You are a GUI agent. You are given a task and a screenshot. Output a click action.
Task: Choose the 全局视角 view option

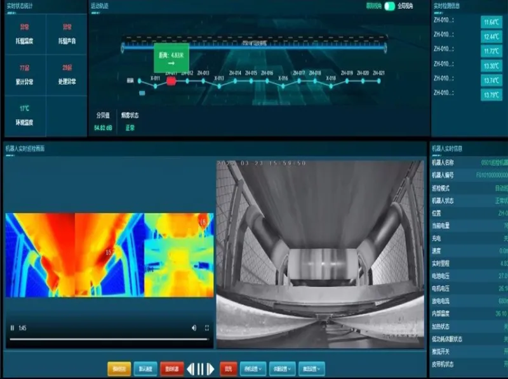405,6
